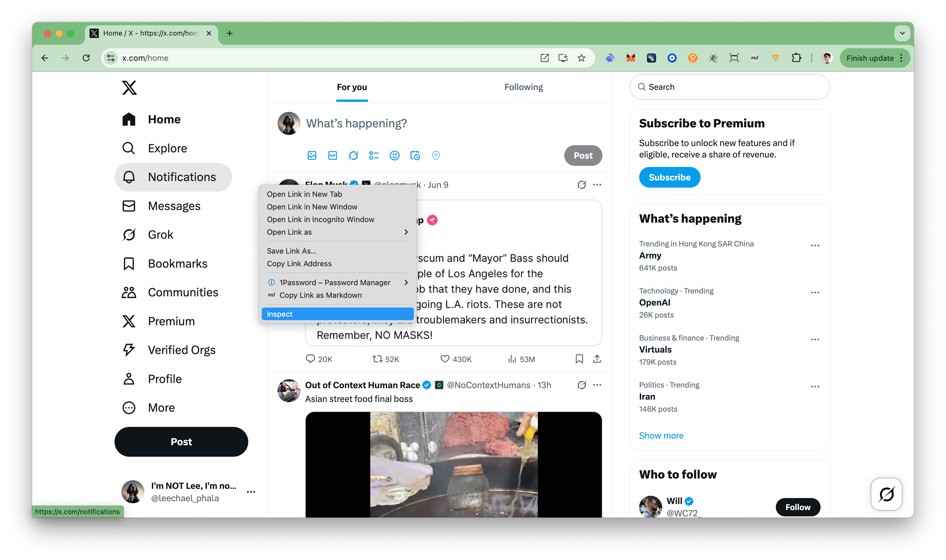Schedule the post with calendar icon
946x560 pixels.
click(x=415, y=155)
